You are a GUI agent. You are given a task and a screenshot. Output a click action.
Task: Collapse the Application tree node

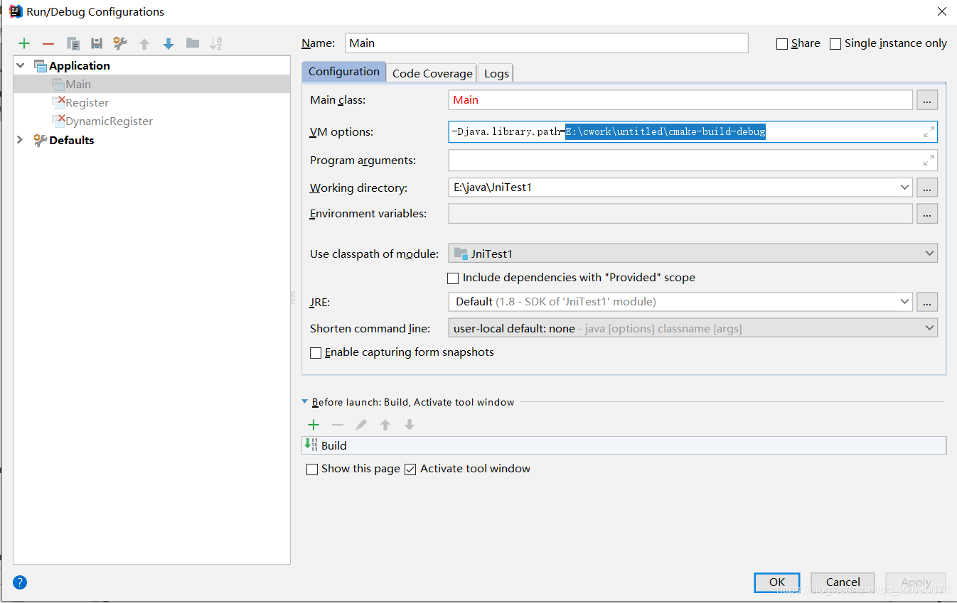pyautogui.click(x=20, y=65)
